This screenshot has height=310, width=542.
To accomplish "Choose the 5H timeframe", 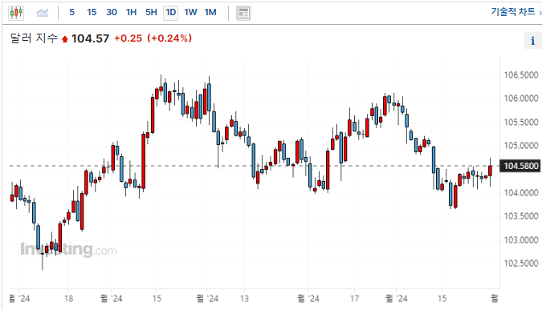I will tap(151, 12).
